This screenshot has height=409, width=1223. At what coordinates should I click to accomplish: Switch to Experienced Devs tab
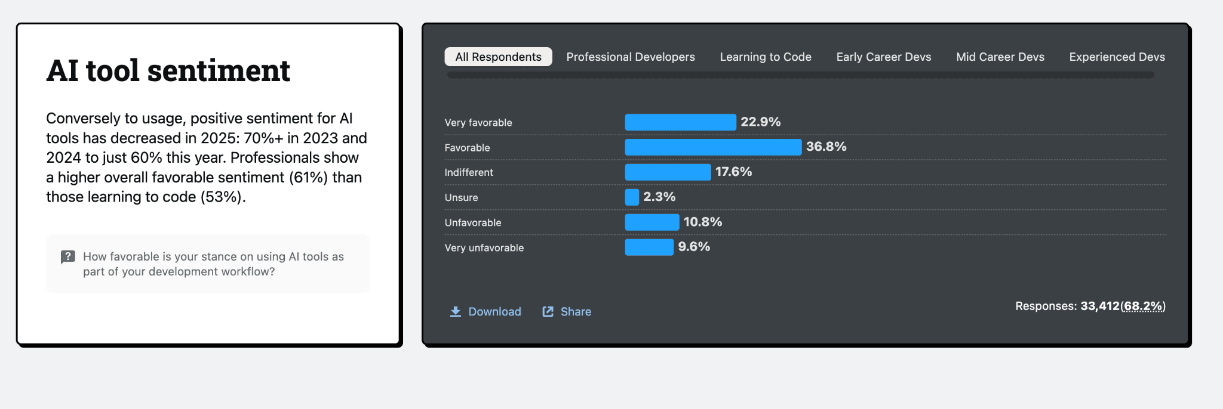click(1117, 57)
